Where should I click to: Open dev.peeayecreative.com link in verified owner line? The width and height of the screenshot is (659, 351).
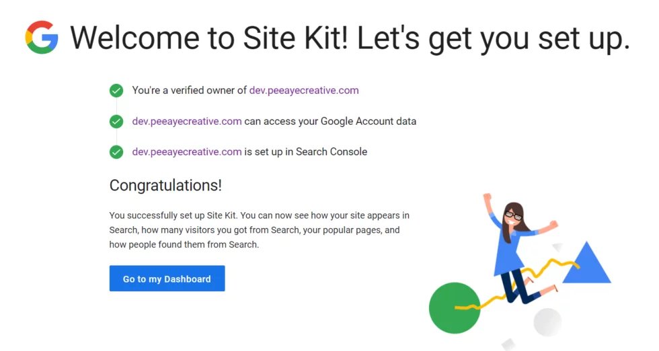coord(304,91)
